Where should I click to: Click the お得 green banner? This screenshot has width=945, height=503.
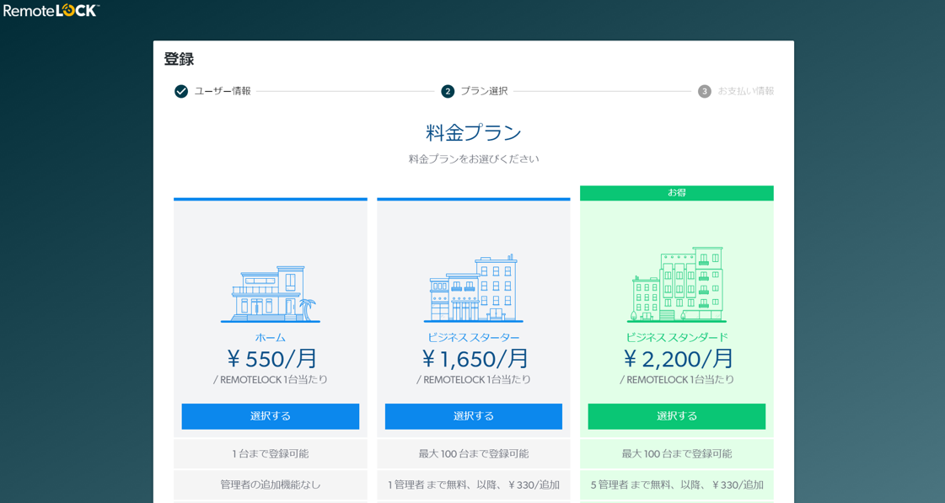(677, 193)
